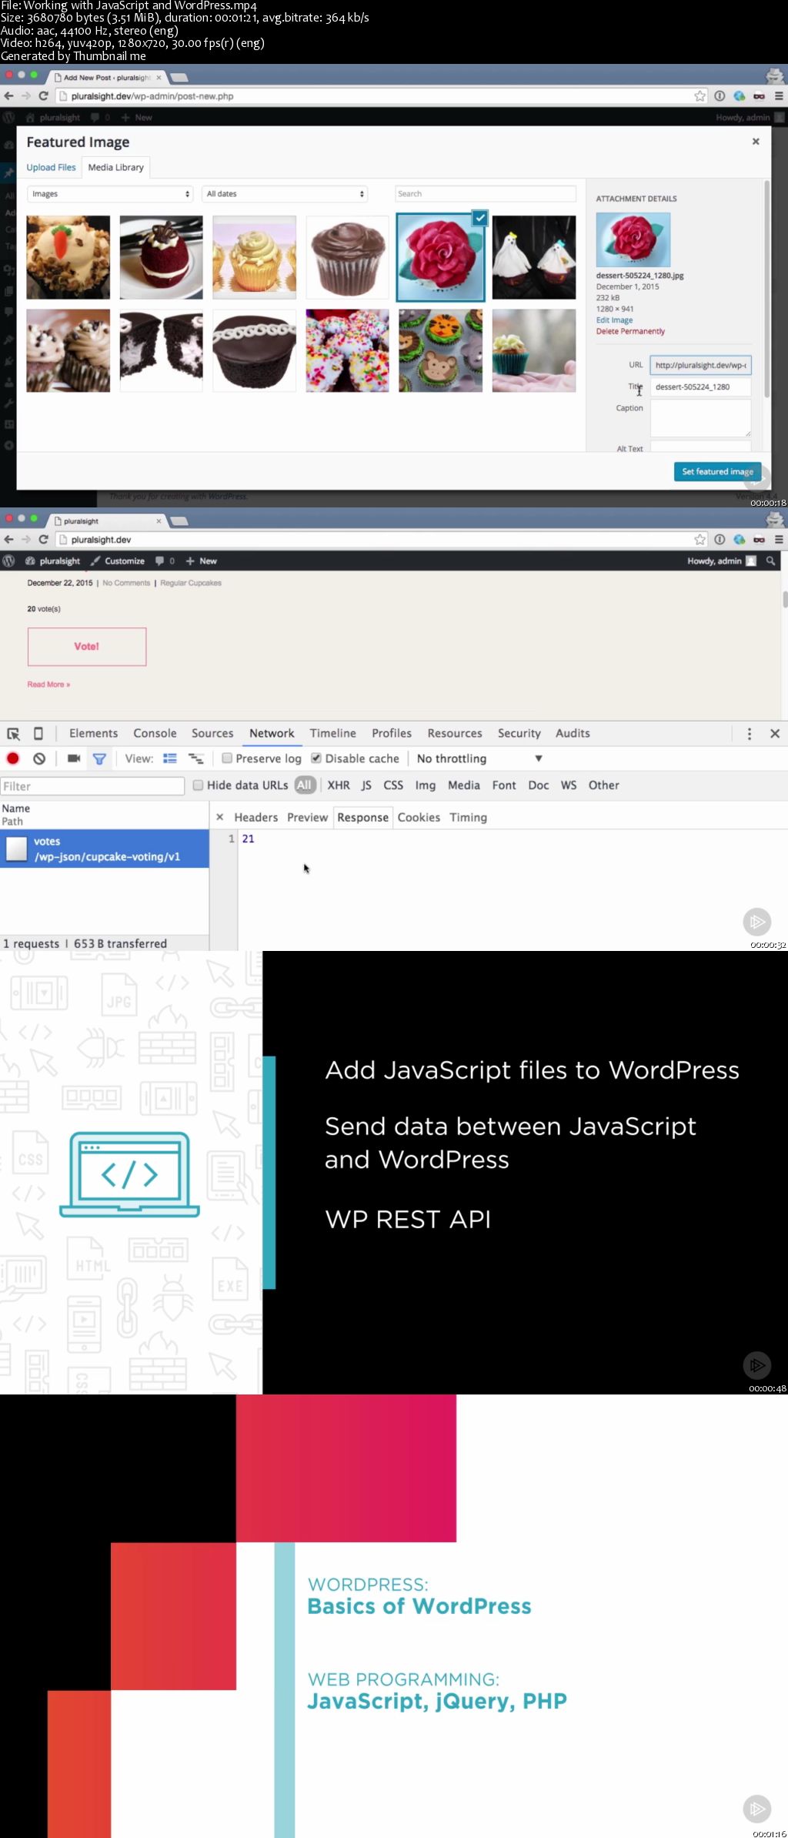This screenshot has height=1838, width=788.
Task: Clear the network log with the circle-slash icon
Action: pyautogui.click(x=39, y=758)
